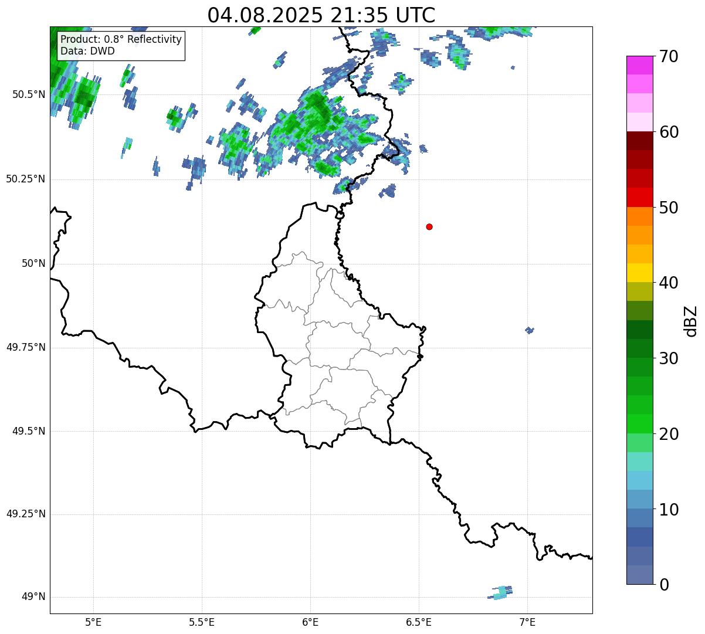
Task: Select the orange band just below 50
Action: (x=640, y=216)
